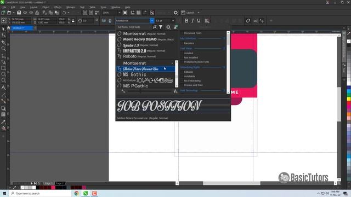Screen dimensions: 351x197
Task: Select the Shape tool in the toolbox
Action: pos(3,35)
